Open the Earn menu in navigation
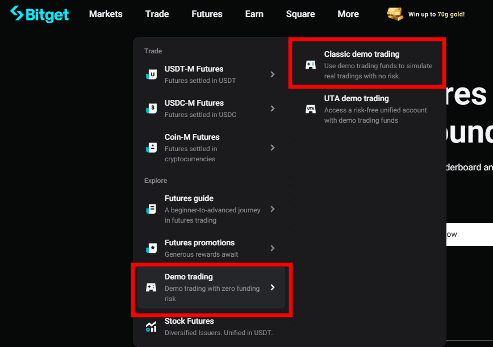This screenshot has height=347, width=493. point(254,14)
